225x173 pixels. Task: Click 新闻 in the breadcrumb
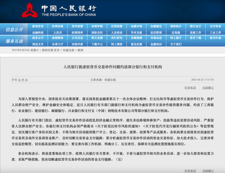pos(80,50)
